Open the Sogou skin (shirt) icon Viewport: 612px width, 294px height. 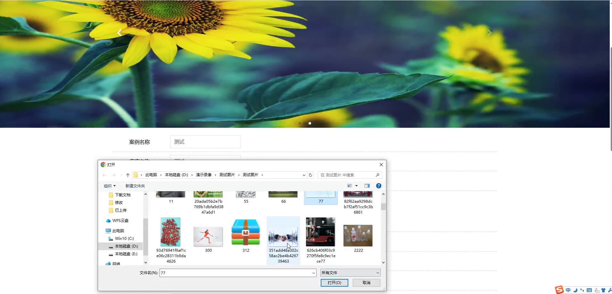pos(603,290)
